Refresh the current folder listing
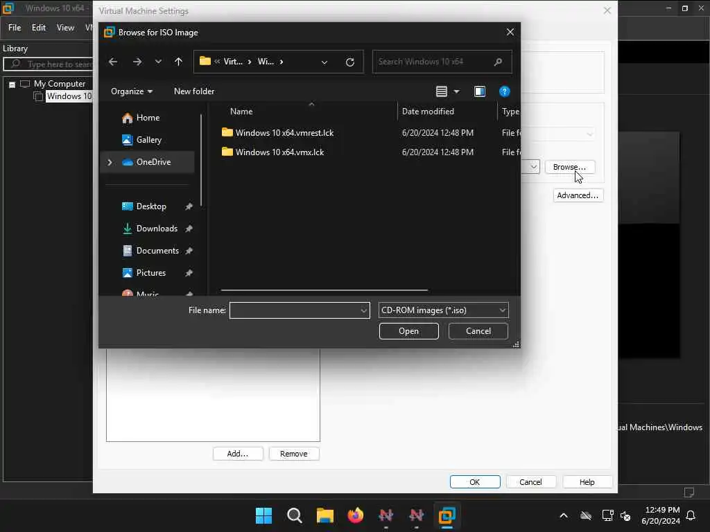710x532 pixels. point(349,62)
